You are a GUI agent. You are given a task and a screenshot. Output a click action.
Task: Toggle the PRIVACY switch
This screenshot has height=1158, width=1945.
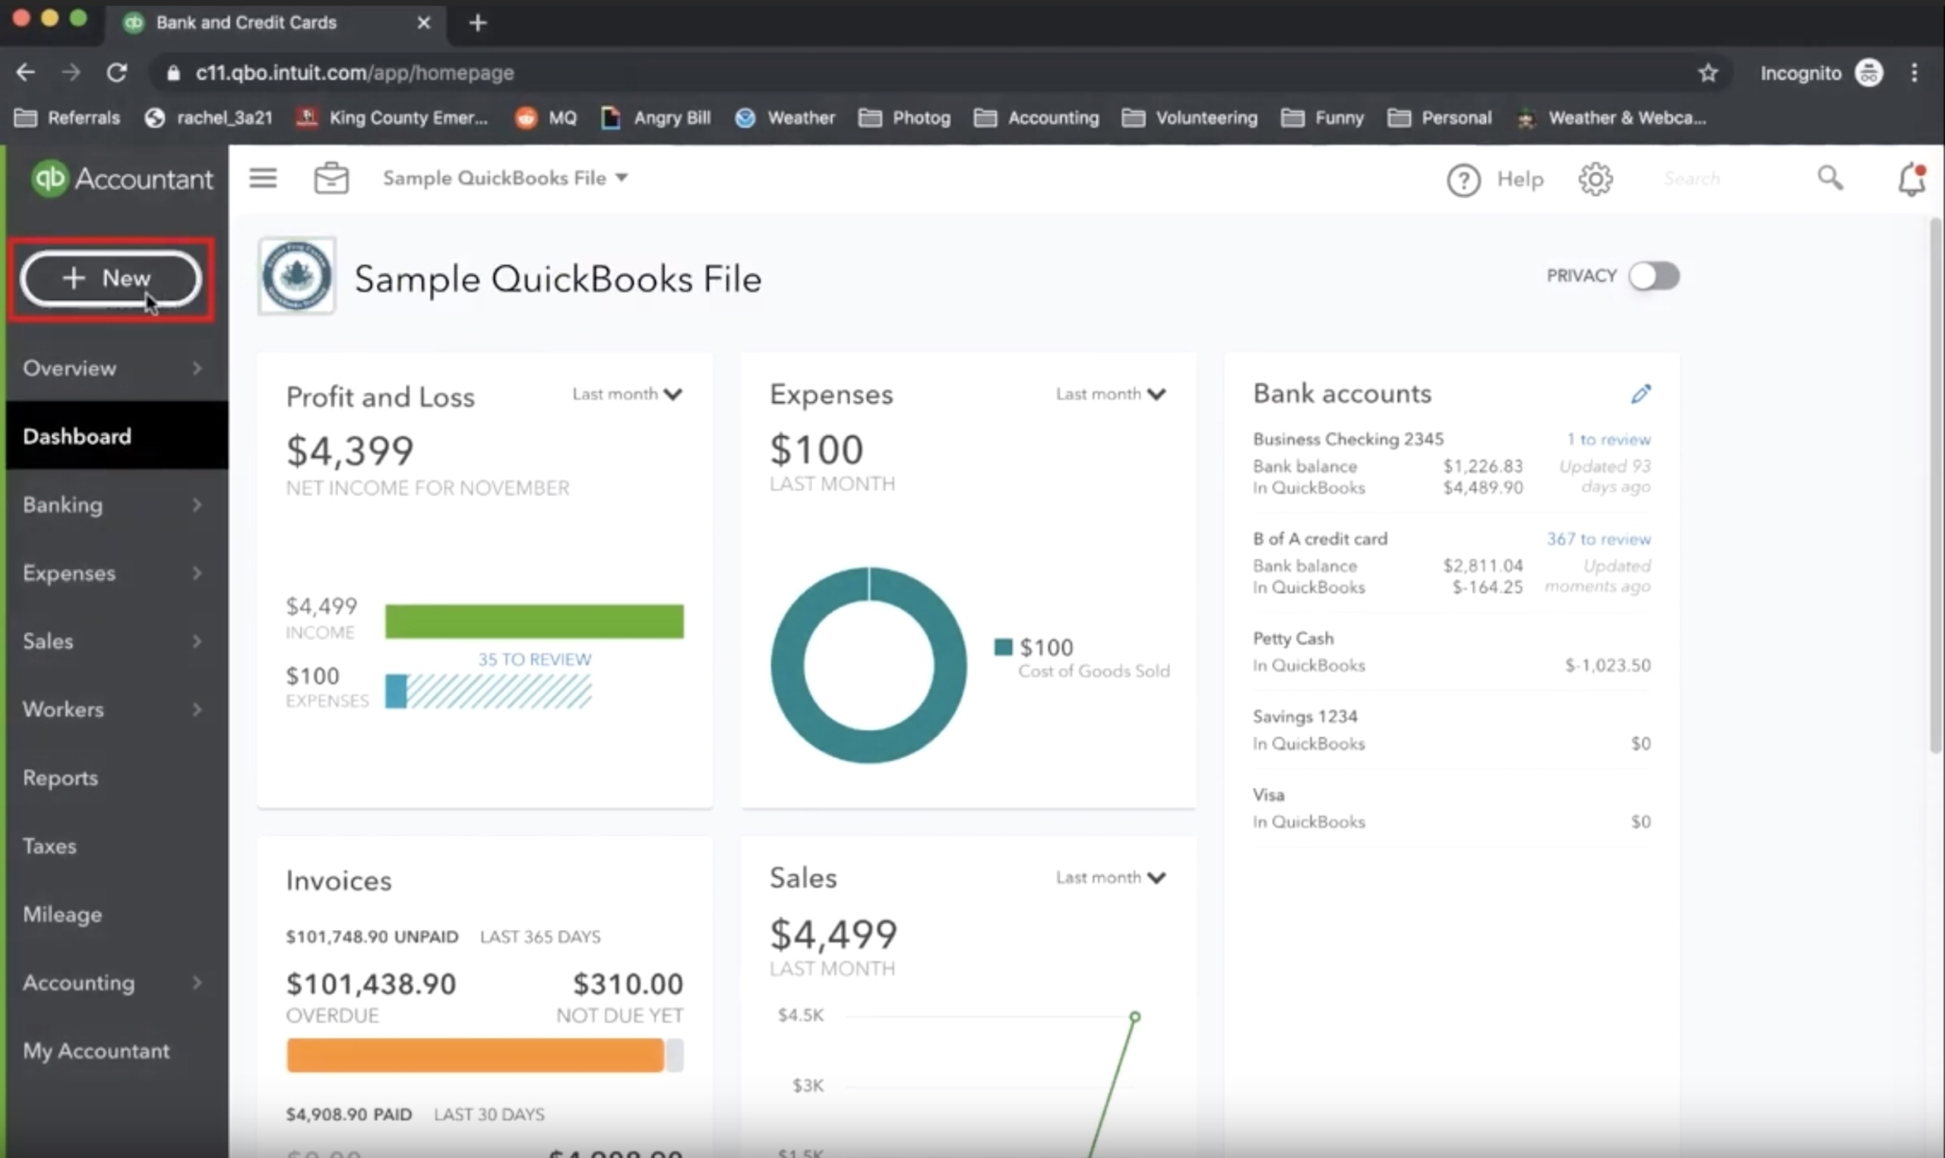1653,277
